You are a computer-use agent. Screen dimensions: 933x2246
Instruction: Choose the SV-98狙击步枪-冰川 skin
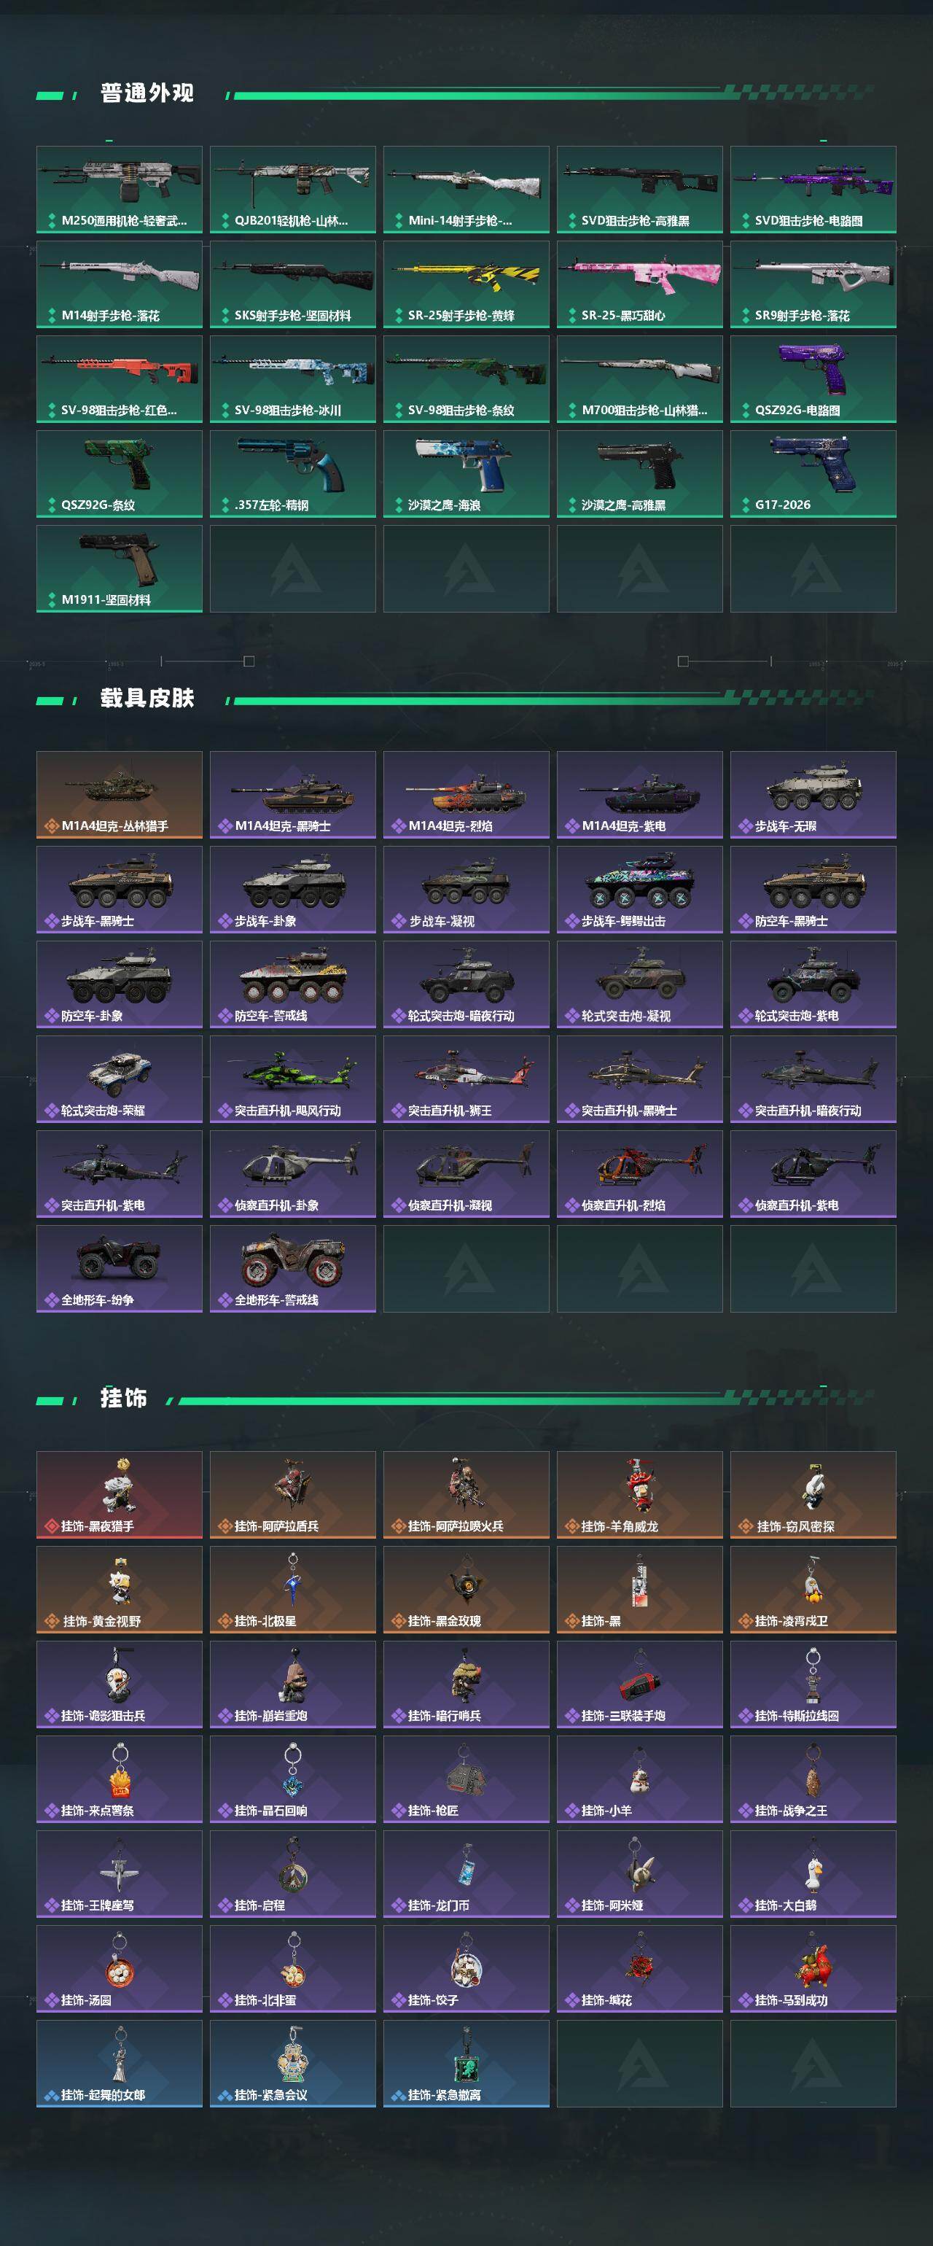point(293,379)
